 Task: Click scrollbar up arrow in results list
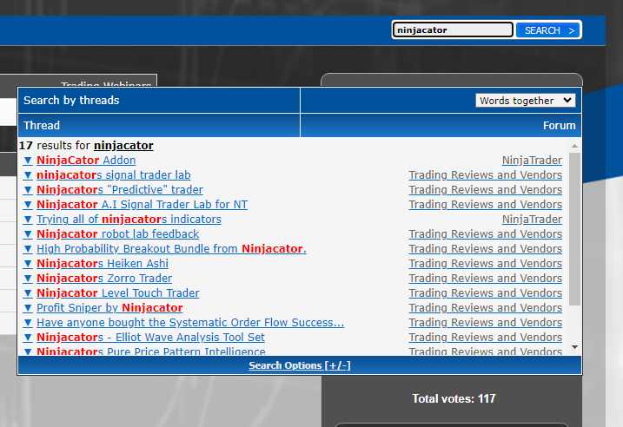[x=574, y=146]
